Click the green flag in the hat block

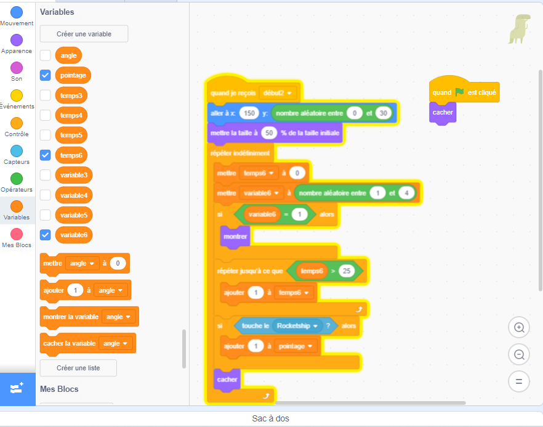pyautogui.click(x=459, y=92)
